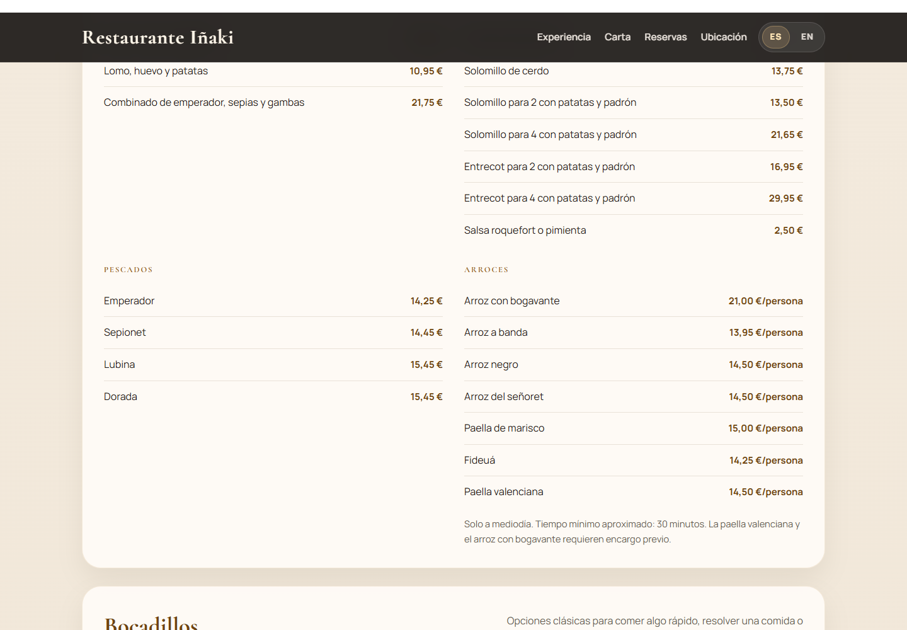Click the 21,00 €/persona price
Viewport: 907px width, 630px height.
[x=765, y=301]
